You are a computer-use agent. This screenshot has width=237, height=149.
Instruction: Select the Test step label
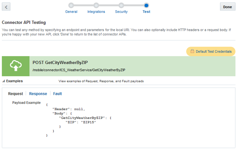pos(146,12)
